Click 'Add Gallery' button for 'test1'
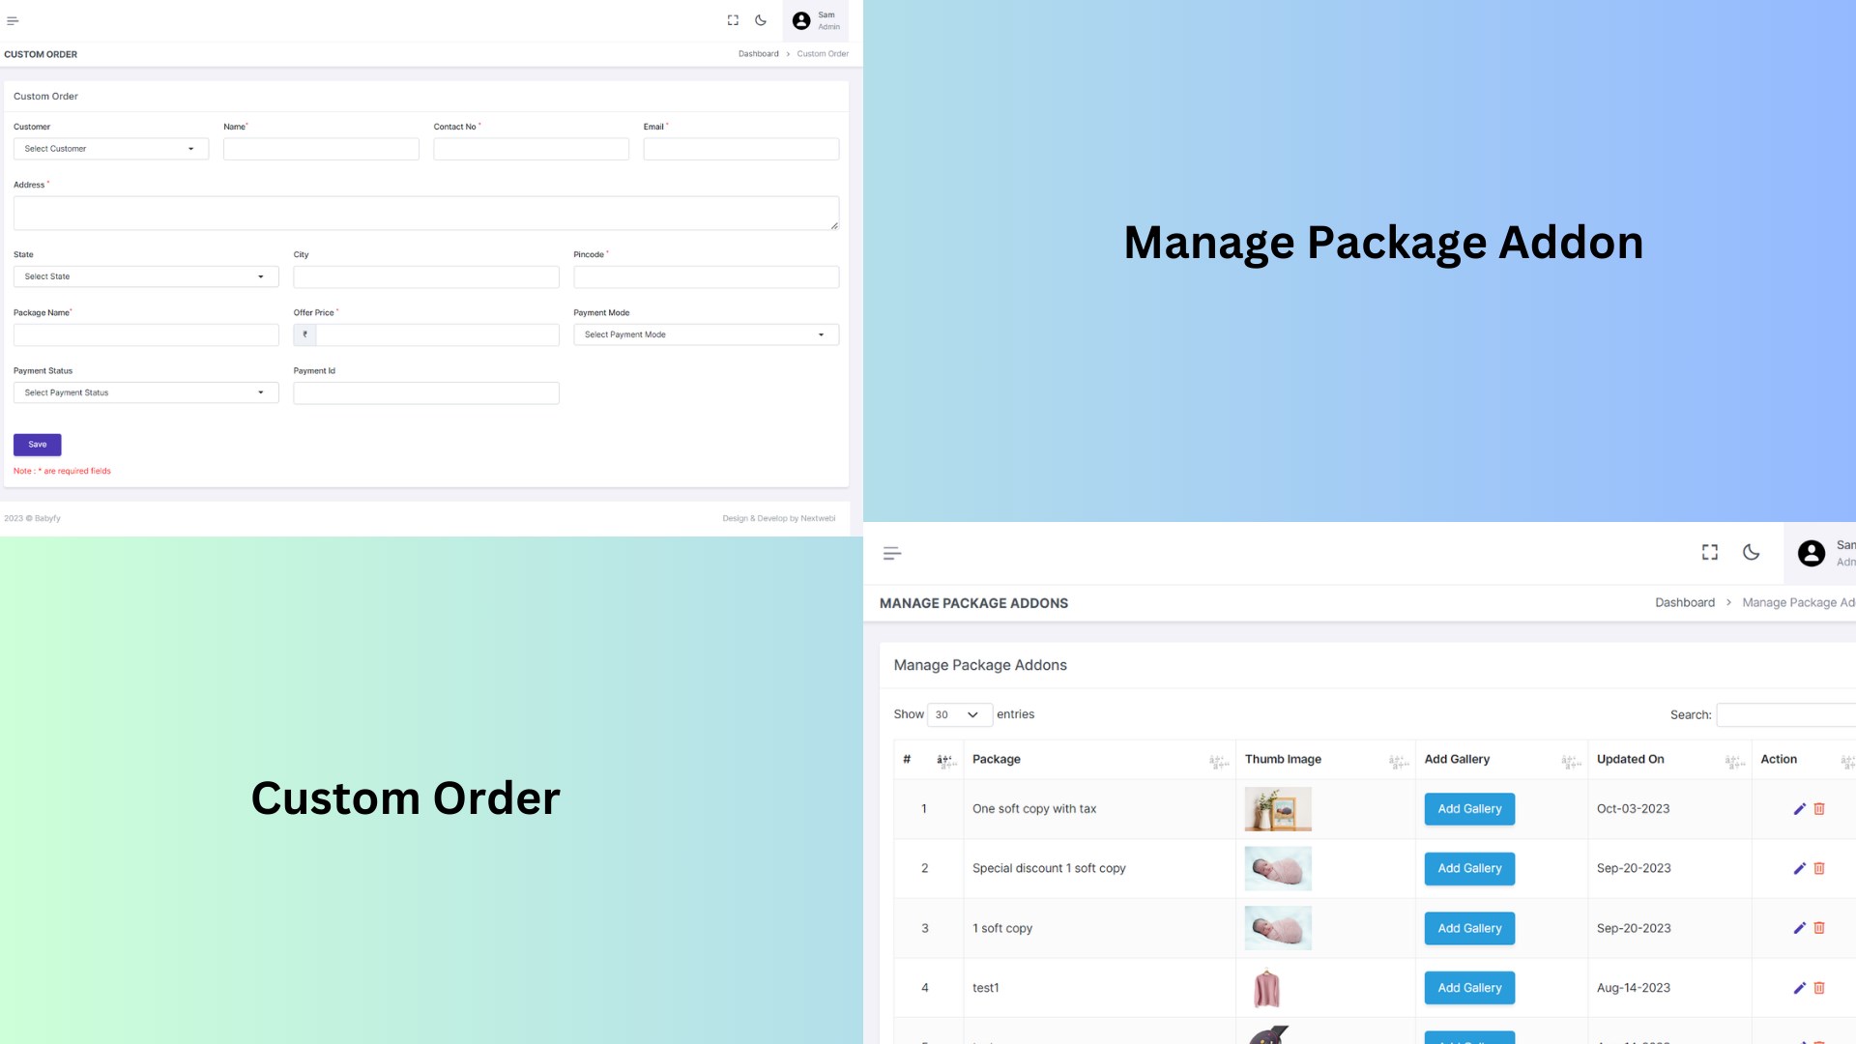The image size is (1856, 1044). (x=1468, y=987)
